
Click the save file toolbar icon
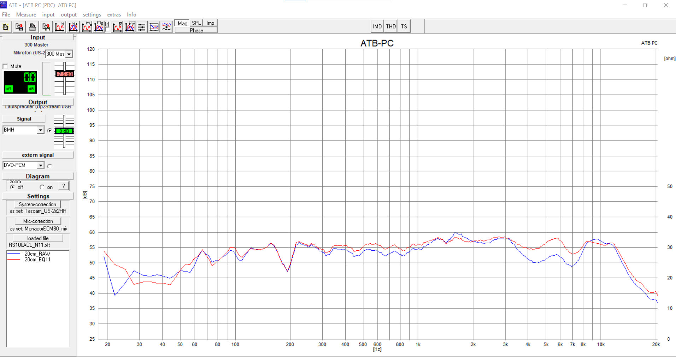pos(19,27)
